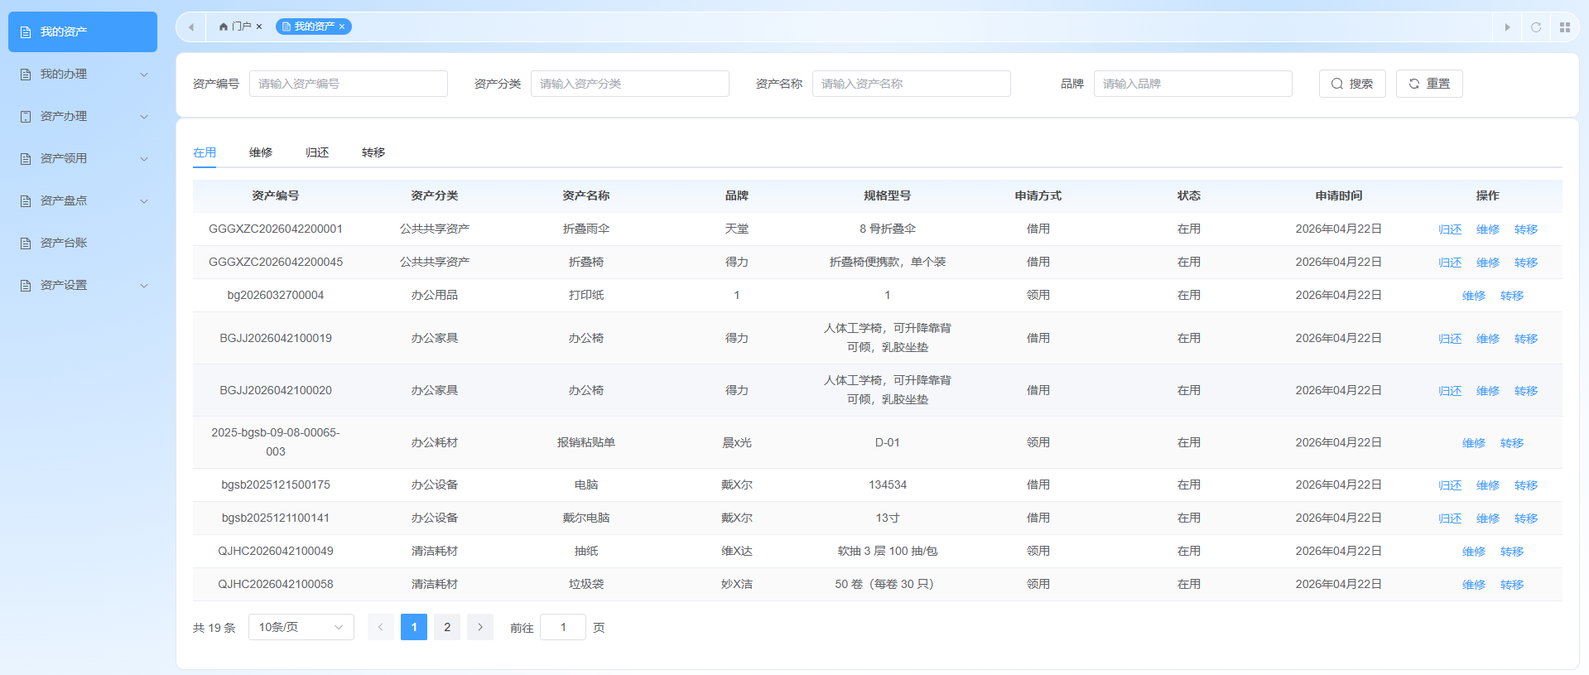Click 归还 for the 折叠椅 row
This screenshot has height=675, width=1589.
coord(1450,263)
